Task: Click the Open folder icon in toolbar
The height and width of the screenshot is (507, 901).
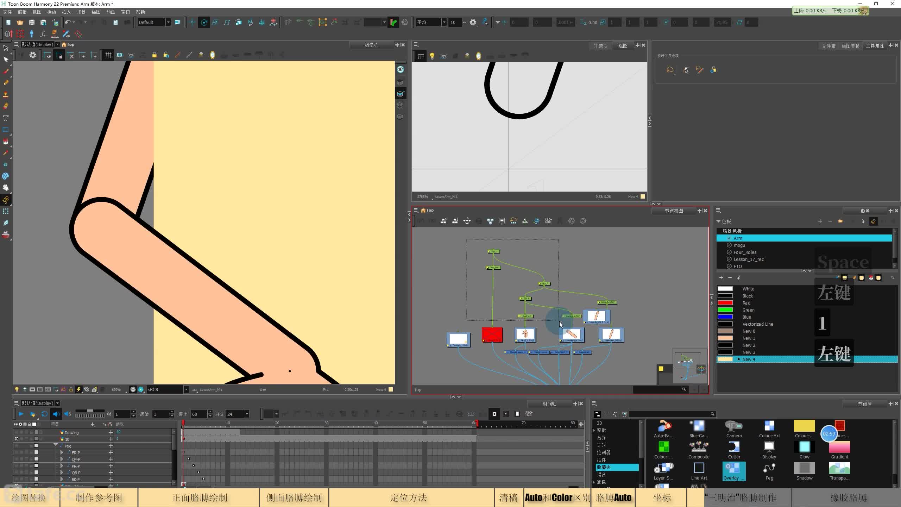Action: coord(20,23)
